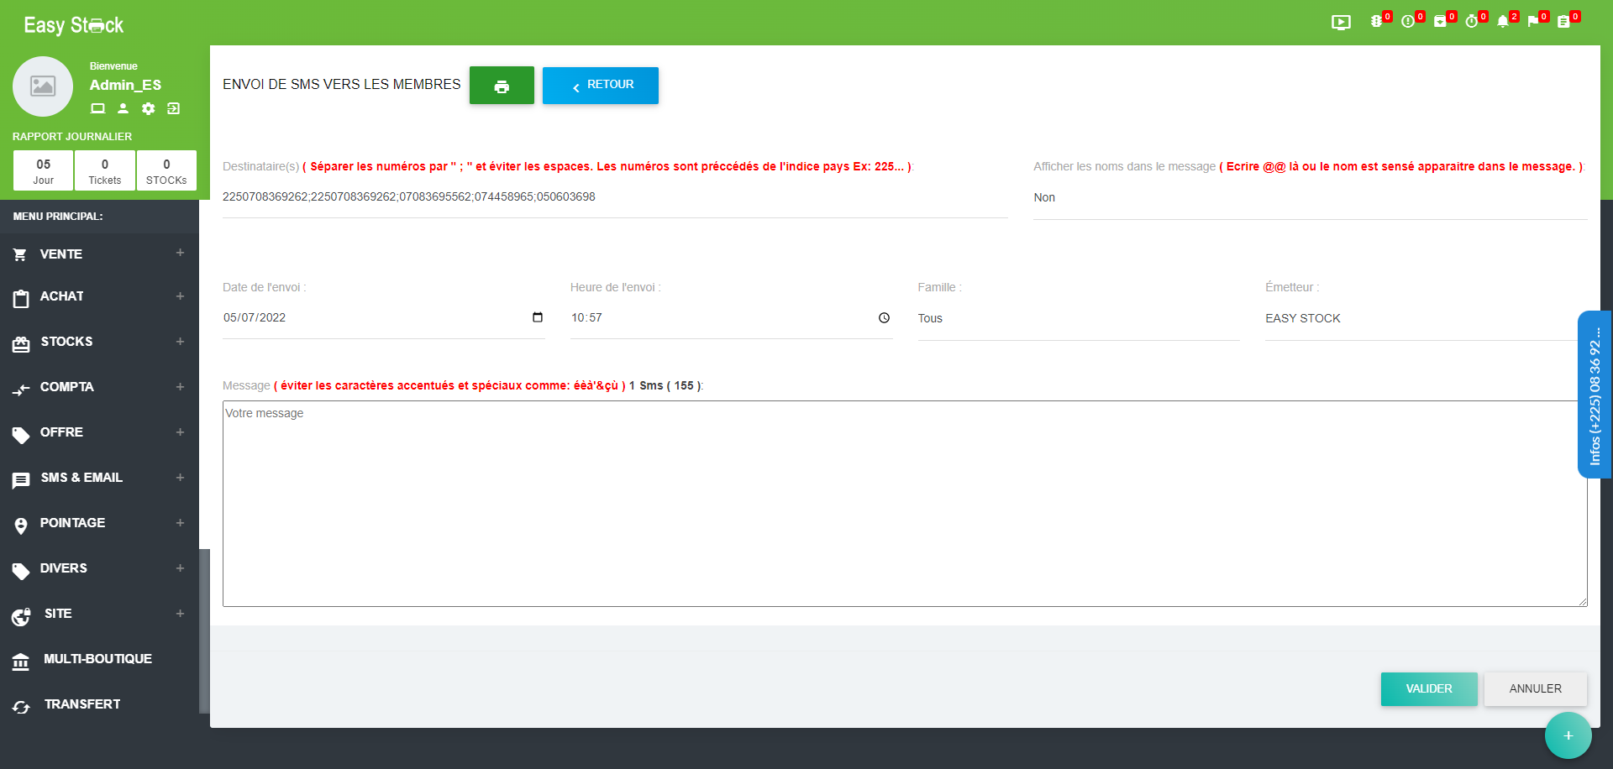
Task: Click the VALIDER button
Action: pyautogui.click(x=1428, y=689)
